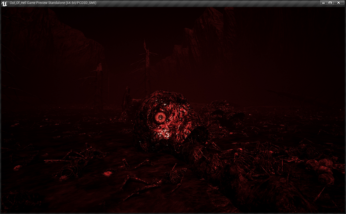
Task: Click the glowing bright patch below the eye
Action: [164, 133]
